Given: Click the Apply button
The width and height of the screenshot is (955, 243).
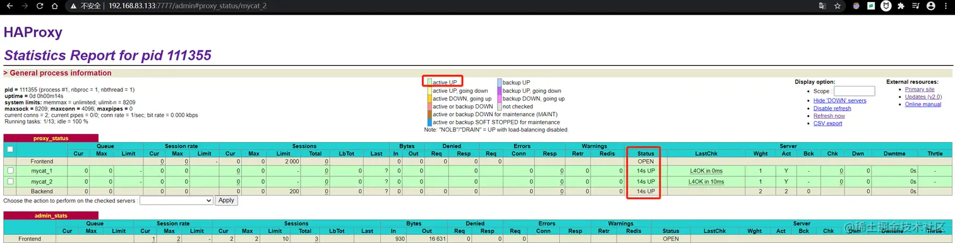Looking at the screenshot, I should [x=226, y=200].
